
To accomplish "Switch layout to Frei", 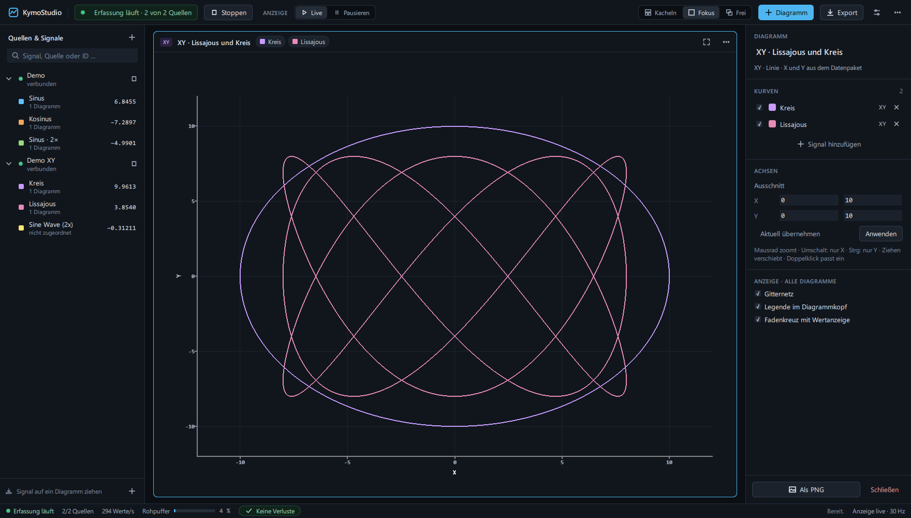I will click(736, 12).
